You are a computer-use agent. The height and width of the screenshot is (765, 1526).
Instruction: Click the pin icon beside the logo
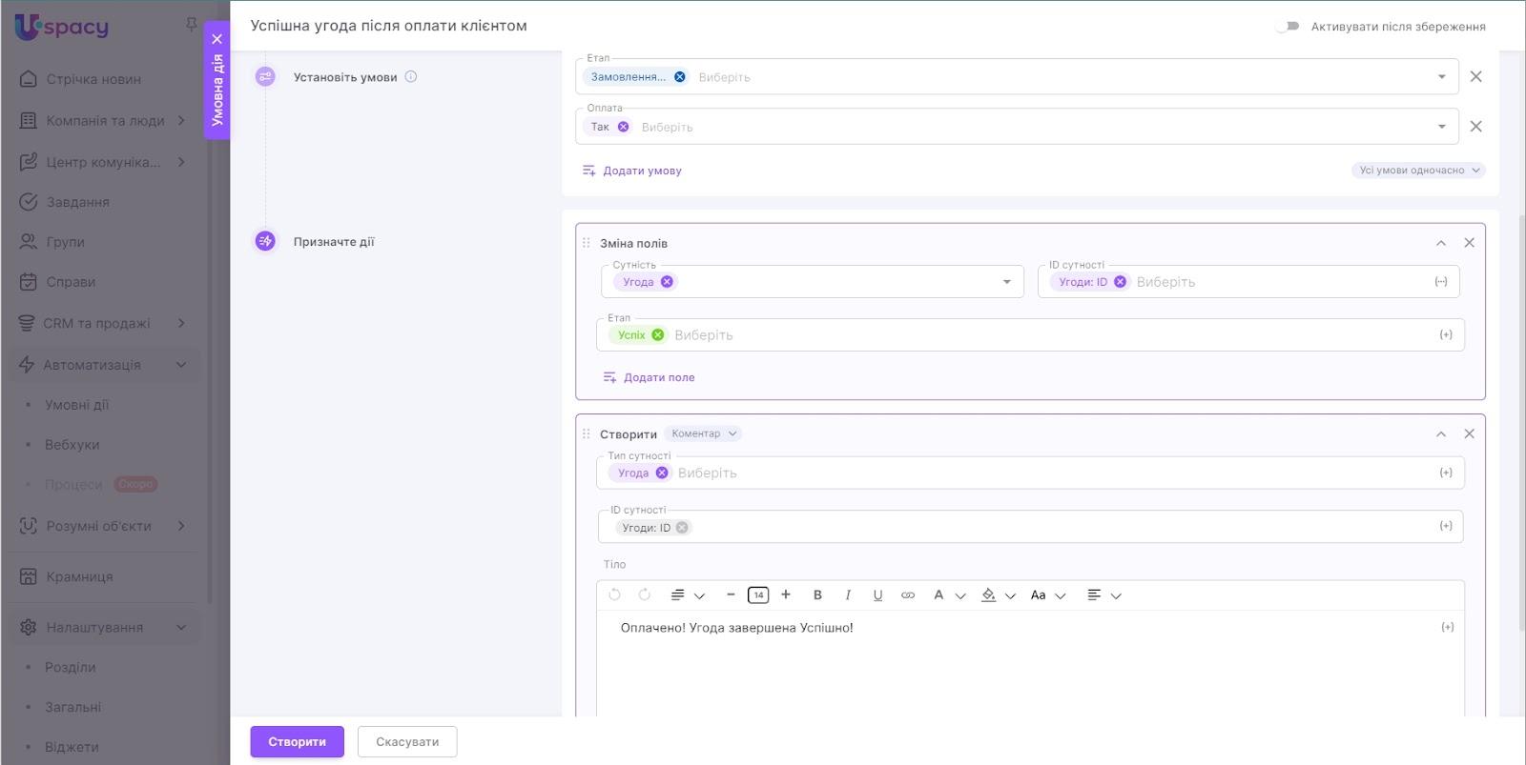(191, 25)
